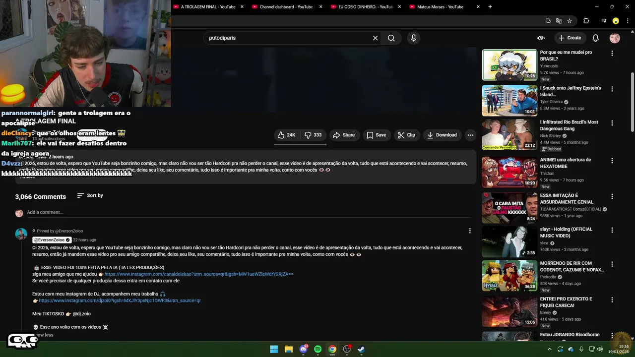Screen dimensions: 635x357
Task: Open media controls icon in Chrome toolbar
Action: click(x=604, y=21)
